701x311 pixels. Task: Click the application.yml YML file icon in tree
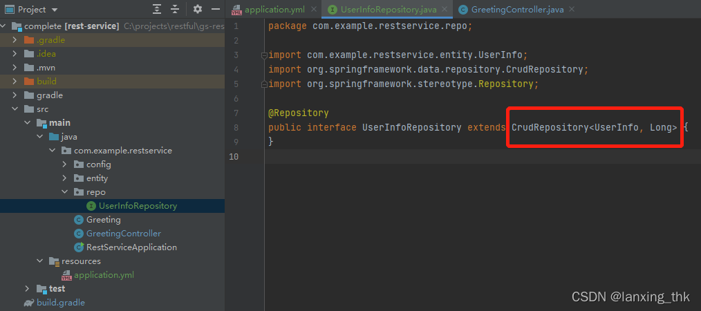(66, 275)
